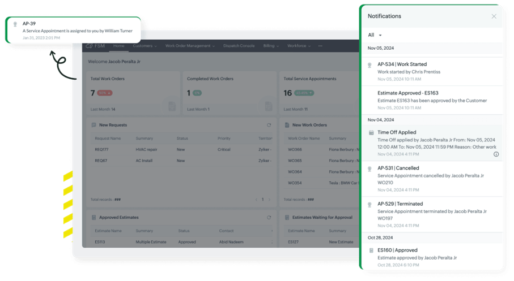Screen dimensions: 514x281
Task: Open the Billing menu
Action: coord(271,46)
